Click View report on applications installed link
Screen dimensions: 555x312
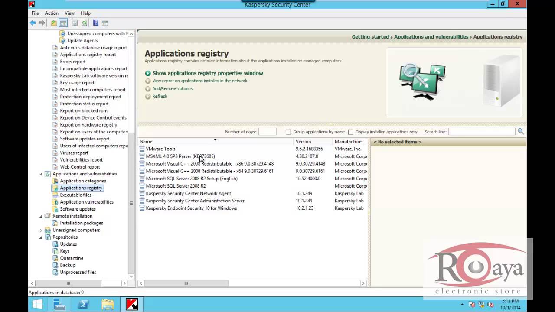[200, 81]
